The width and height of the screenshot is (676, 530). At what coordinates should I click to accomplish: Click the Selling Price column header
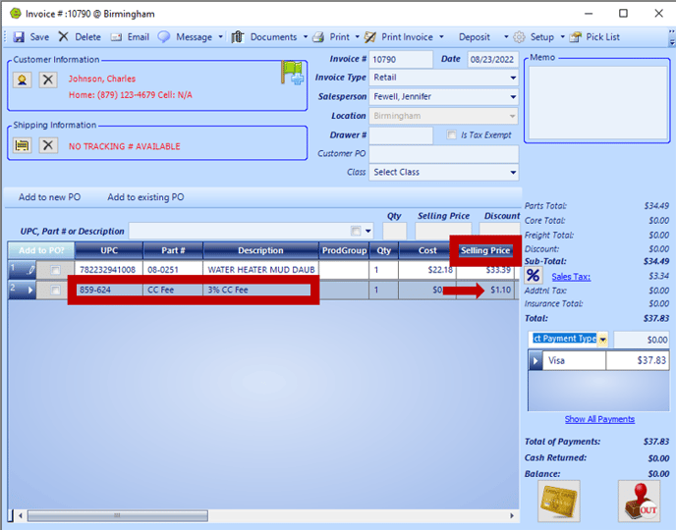coord(485,250)
